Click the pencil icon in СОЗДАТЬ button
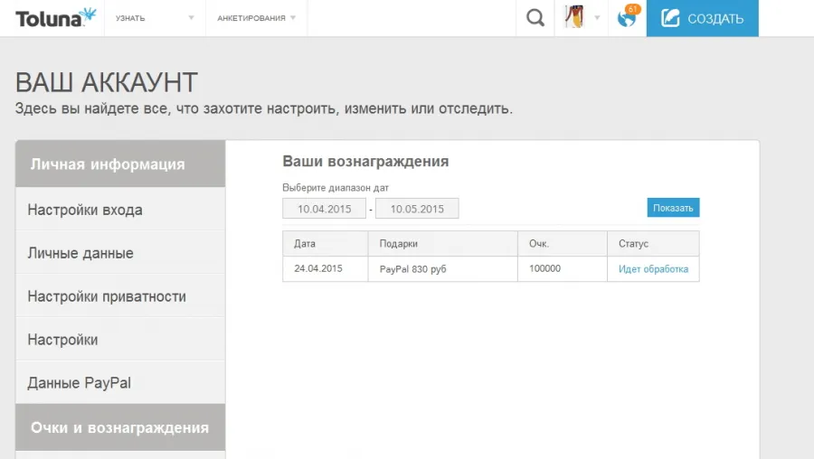 click(669, 18)
